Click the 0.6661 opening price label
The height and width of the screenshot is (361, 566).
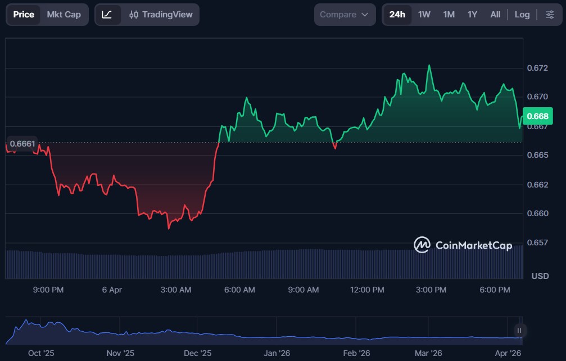coord(22,144)
